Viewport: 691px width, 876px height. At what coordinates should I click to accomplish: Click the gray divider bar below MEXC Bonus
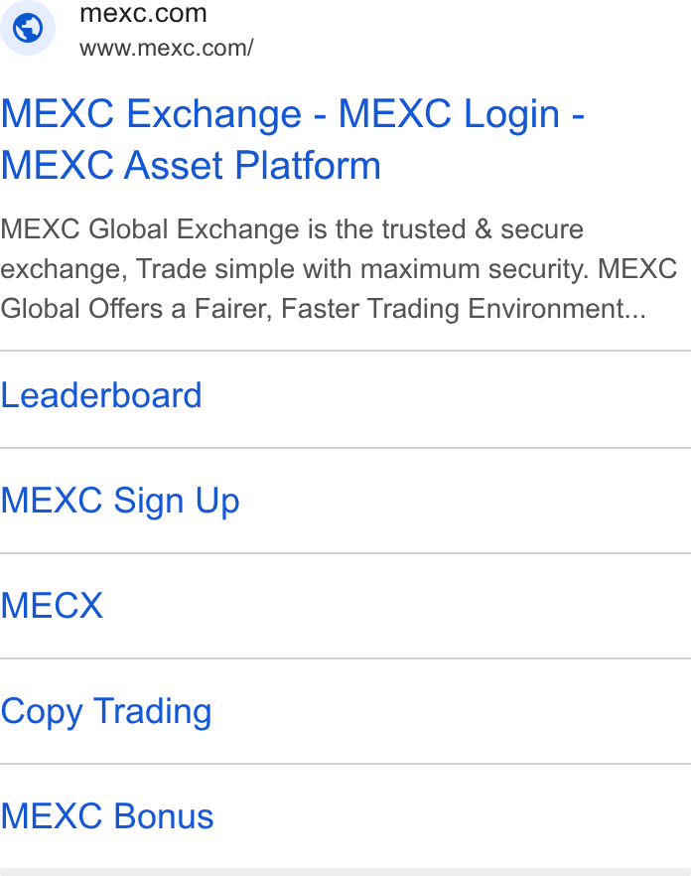[x=345, y=872]
